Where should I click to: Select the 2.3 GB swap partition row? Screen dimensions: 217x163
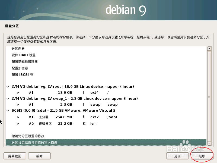(x=106, y=105)
